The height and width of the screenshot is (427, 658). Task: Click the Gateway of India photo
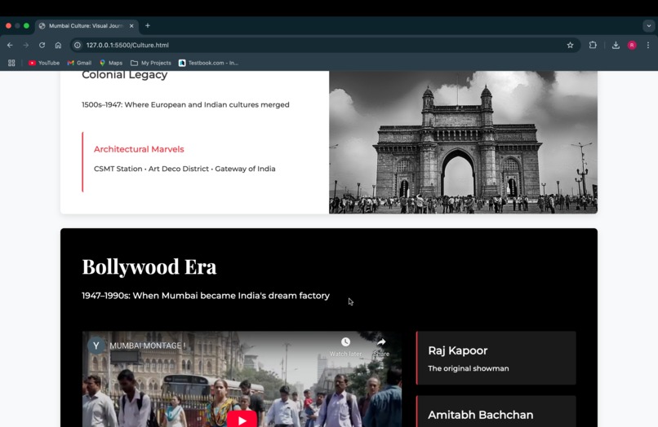click(x=463, y=142)
